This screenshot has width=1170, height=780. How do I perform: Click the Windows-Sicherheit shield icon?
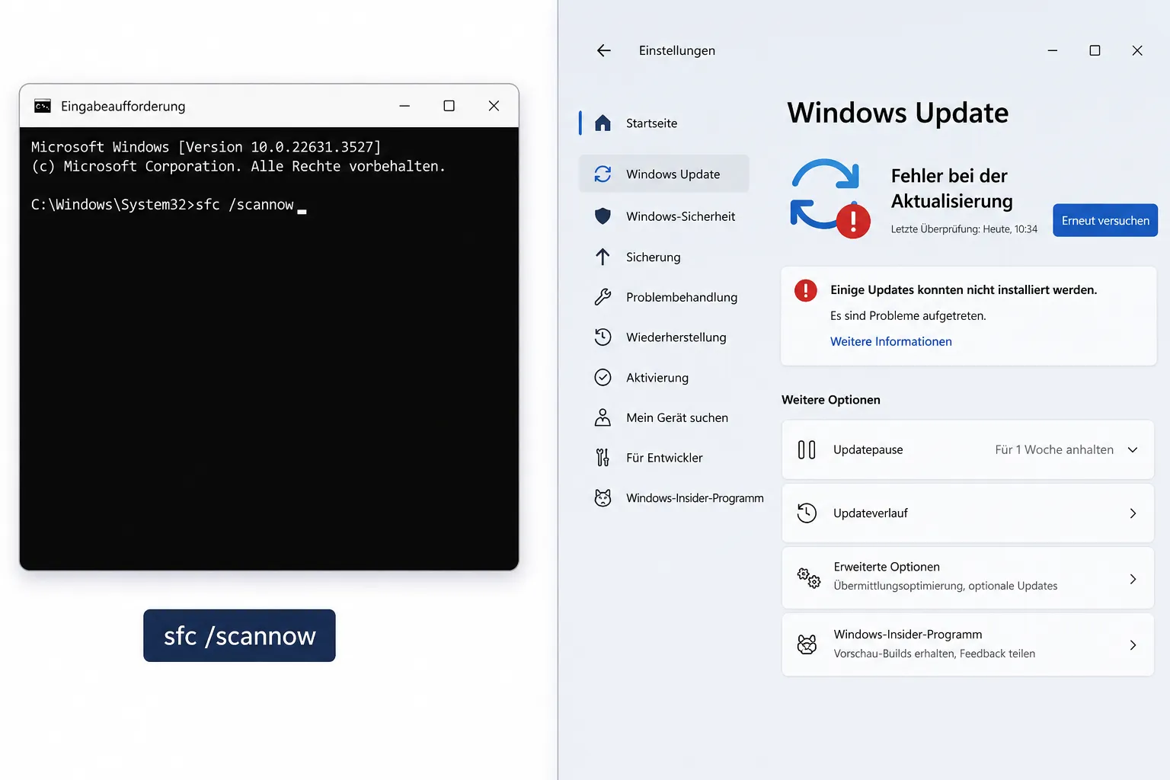[x=603, y=216]
